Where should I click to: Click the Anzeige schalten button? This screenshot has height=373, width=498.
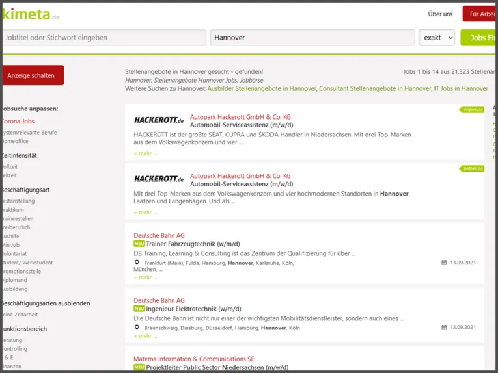[x=33, y=75]
